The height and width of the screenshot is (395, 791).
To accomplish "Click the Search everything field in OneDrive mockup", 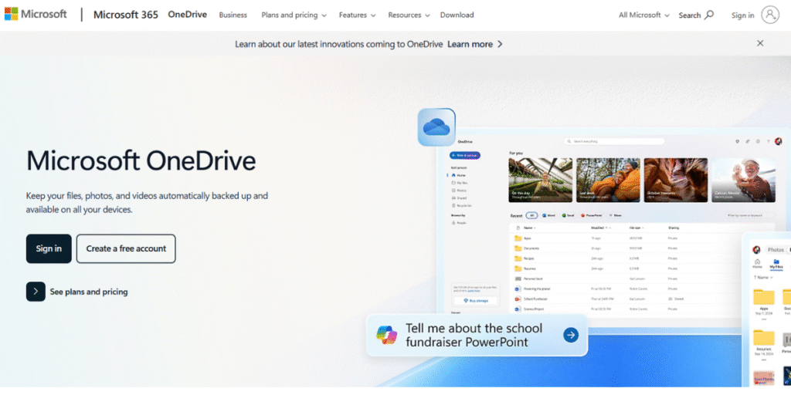I will pos(614,142).
